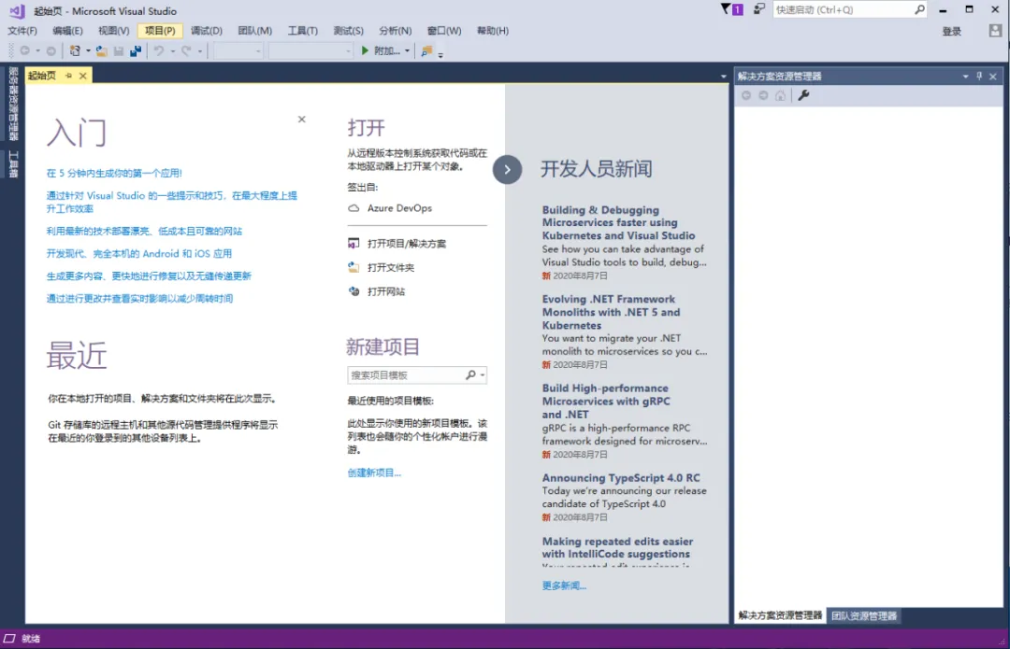Open the Solution Explorer window position dropdown
The width and height of the screenshot is (1010, 649).
click(965, 76)
